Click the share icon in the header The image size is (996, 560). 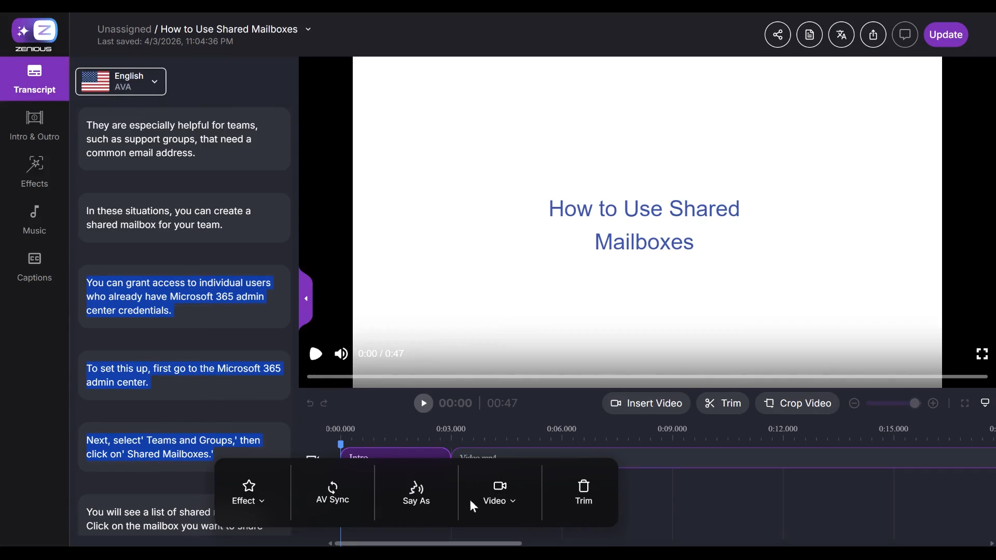(x=777, y=35)
